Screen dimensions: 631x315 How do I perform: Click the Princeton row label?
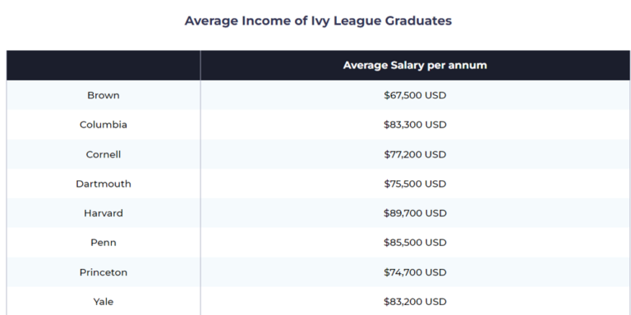104,272
